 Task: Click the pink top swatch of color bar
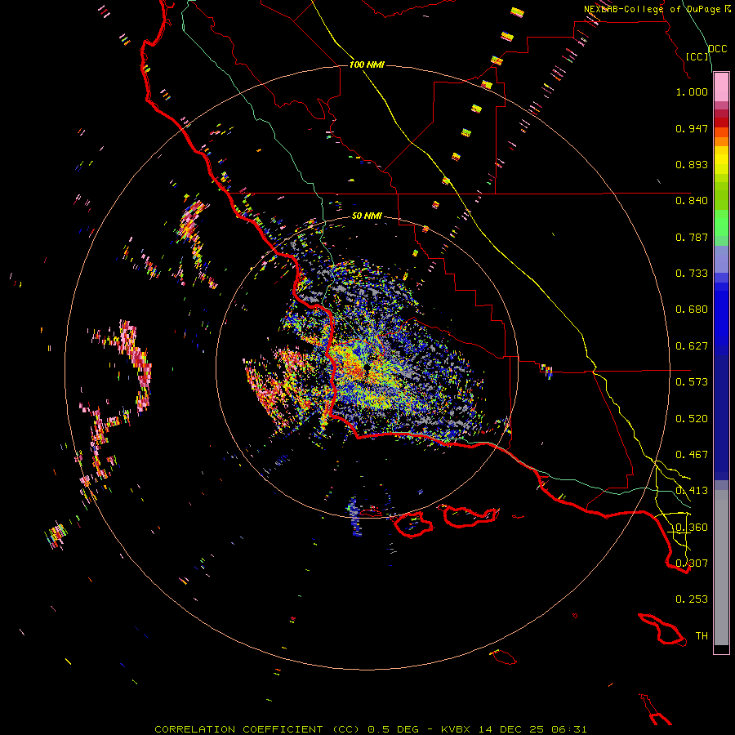tap(721, 87)
